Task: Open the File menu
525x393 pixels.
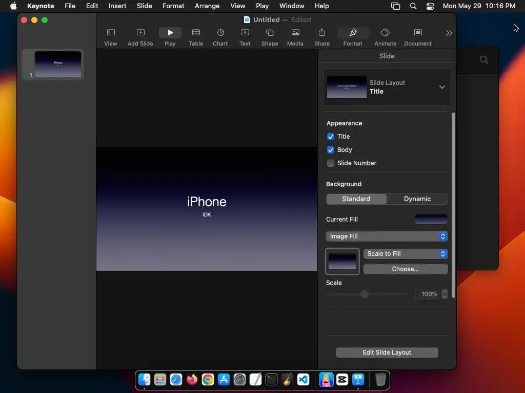Action: point(70,6)
